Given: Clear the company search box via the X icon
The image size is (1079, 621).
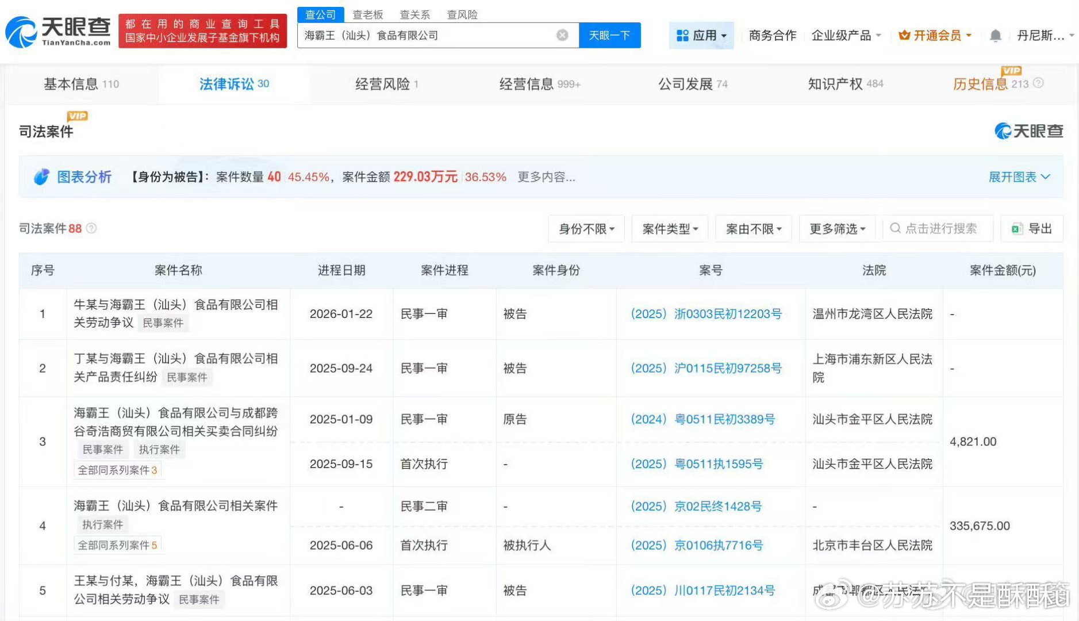Looking at the screenshot, I should click(562, 35).
